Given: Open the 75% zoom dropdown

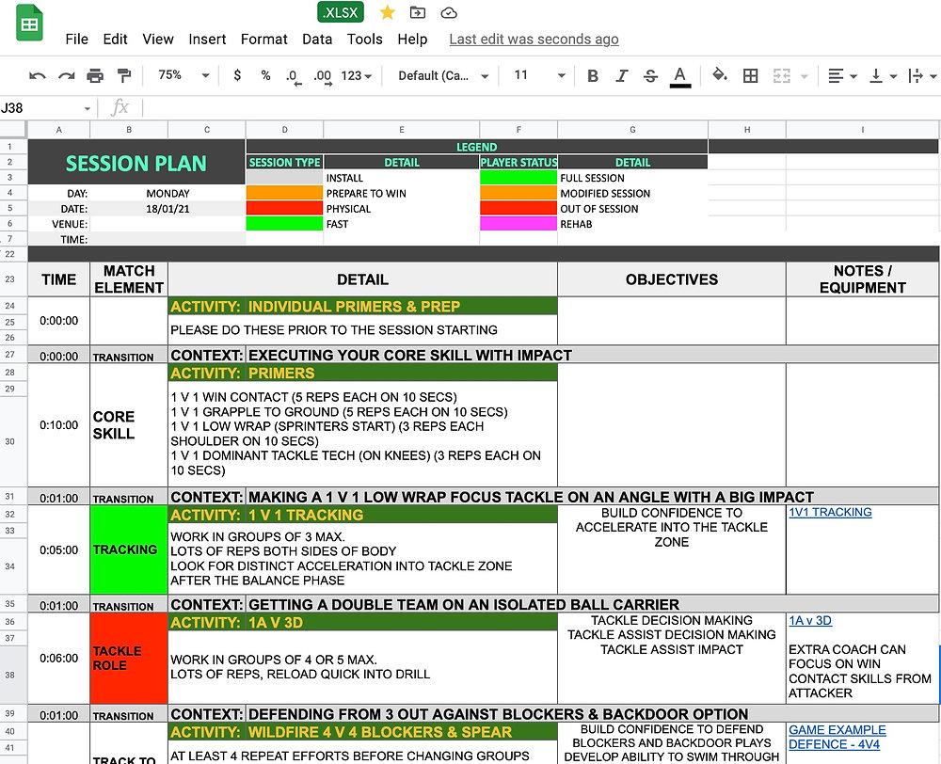Looking at the screenshot, I should point(183,75).
